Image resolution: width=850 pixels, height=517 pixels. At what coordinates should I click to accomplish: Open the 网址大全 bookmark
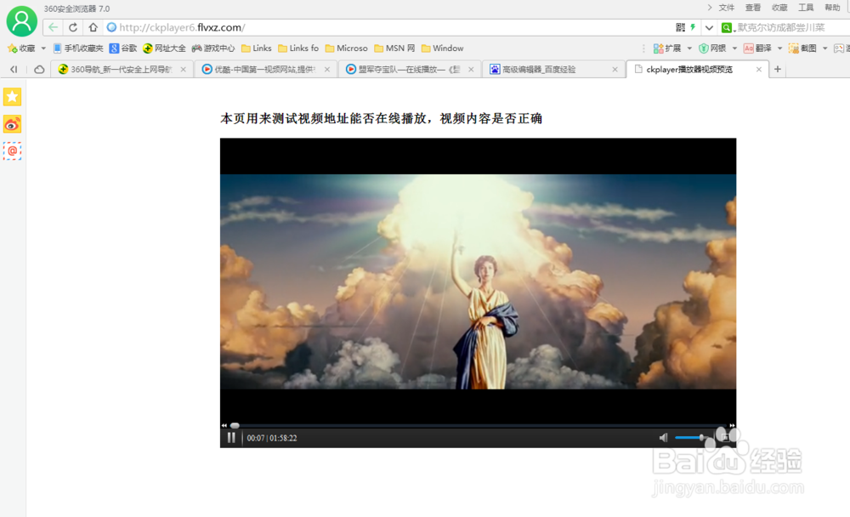click(x=164, y=48)
